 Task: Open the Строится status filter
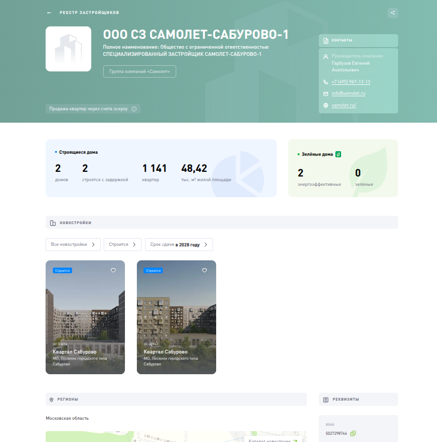[x=122, y=244]
